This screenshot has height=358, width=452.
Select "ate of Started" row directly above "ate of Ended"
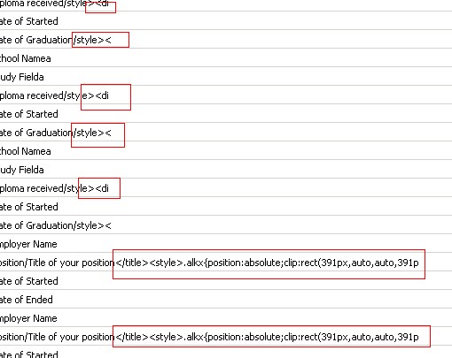[x=226, y=281]
